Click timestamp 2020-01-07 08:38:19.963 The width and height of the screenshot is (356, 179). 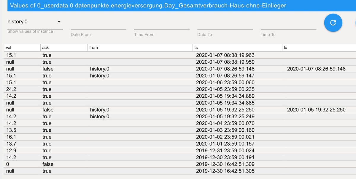pos(225,55)
